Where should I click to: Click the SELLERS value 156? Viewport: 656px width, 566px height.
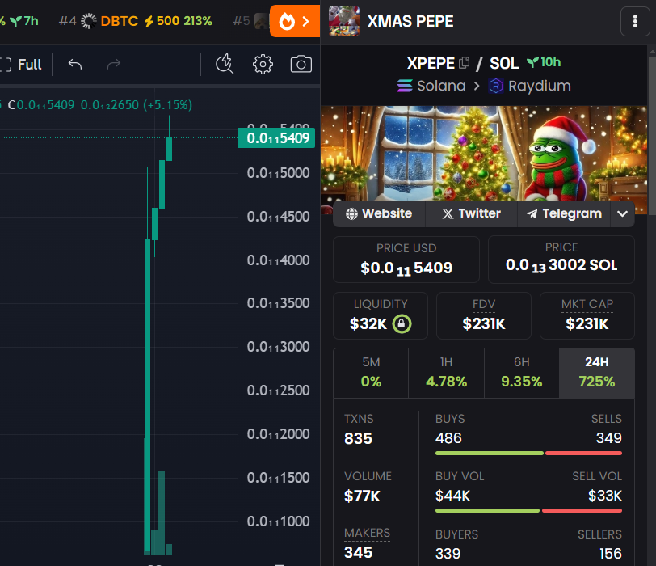point(611,554)
